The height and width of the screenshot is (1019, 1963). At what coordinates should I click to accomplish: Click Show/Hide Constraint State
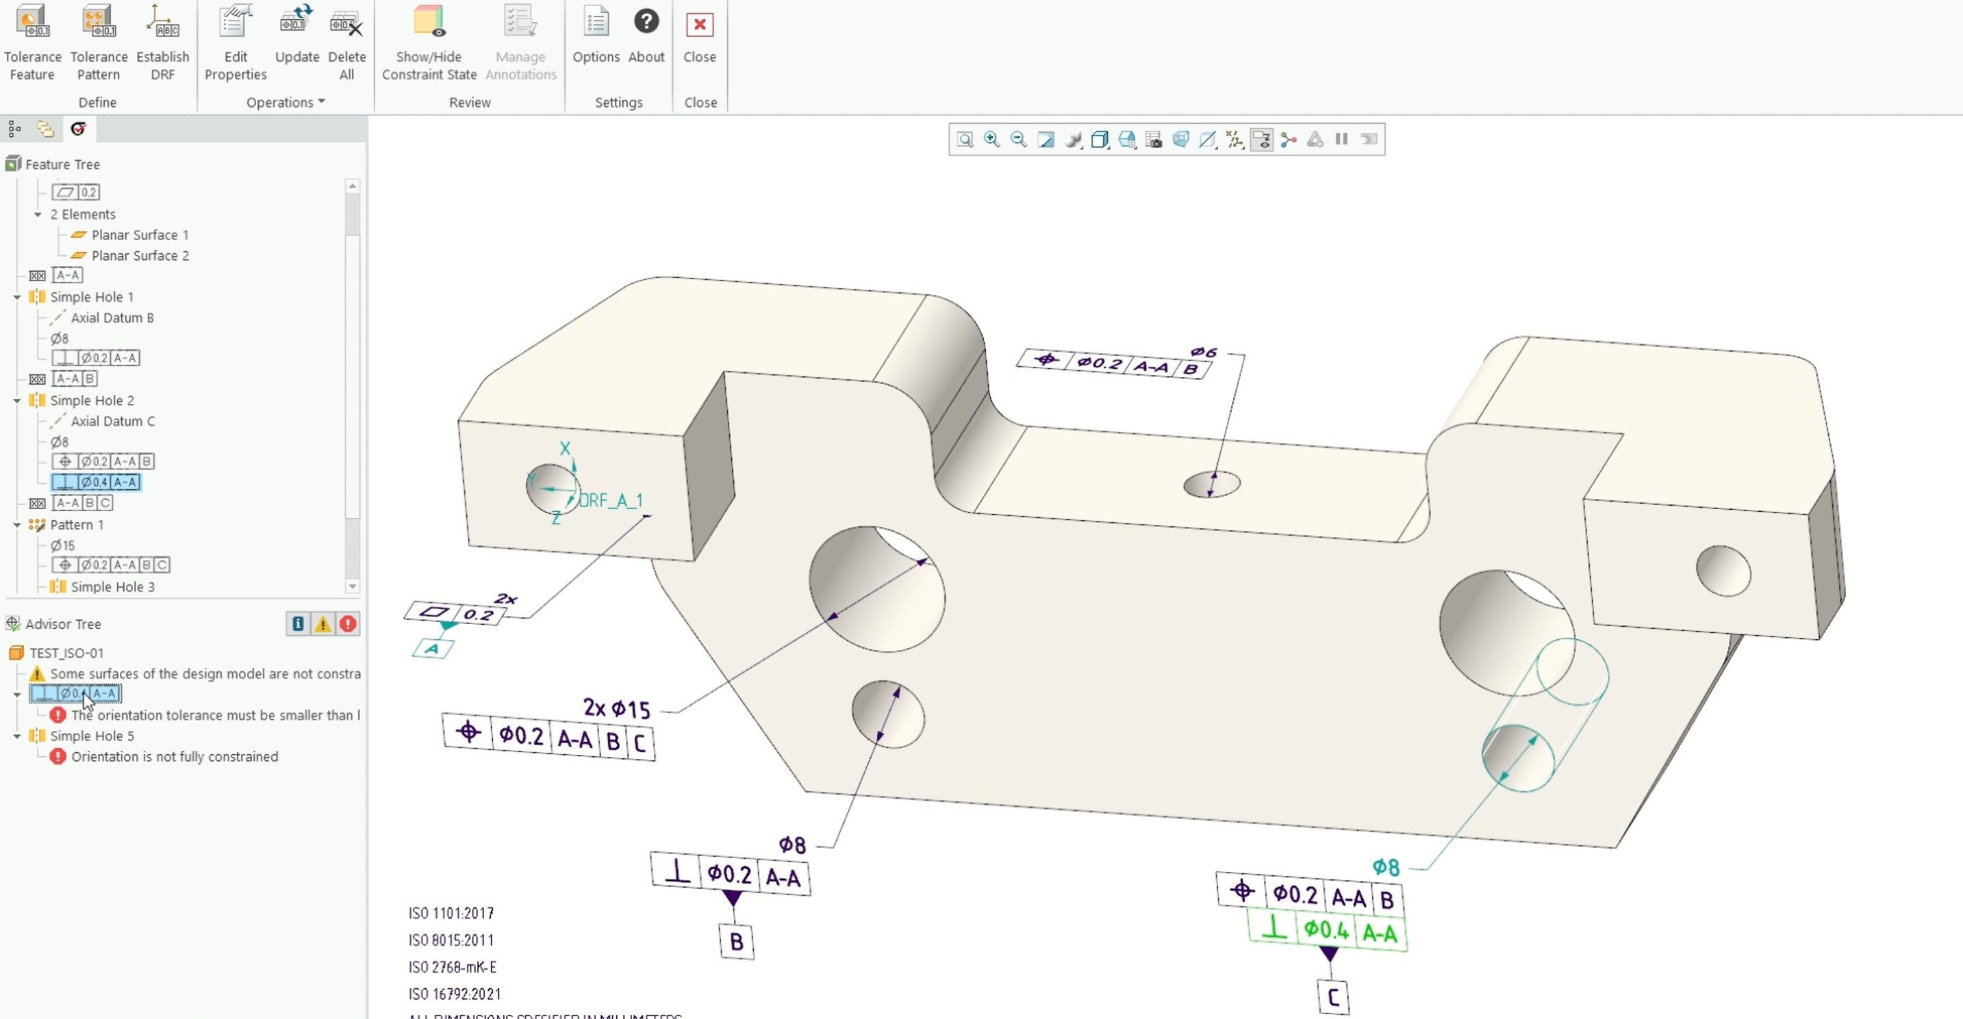(x=429, y=42)
